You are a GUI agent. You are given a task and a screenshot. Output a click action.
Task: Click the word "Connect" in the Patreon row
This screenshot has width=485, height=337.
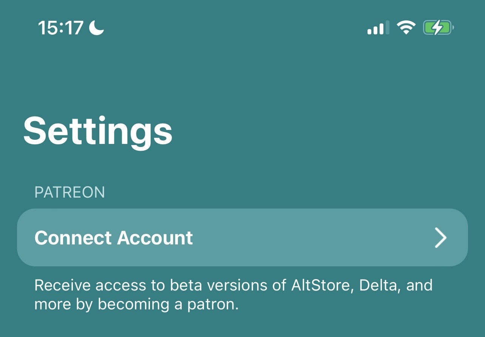pos(73,238)
